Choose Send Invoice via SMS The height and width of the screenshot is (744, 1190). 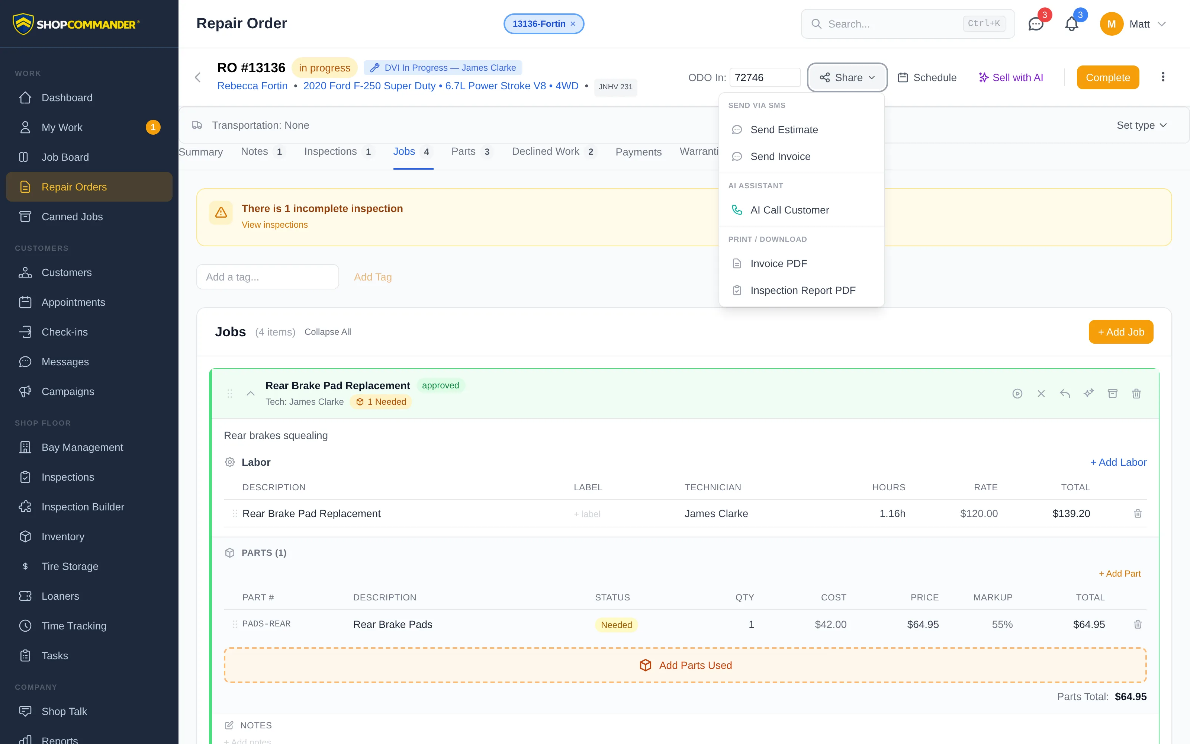pos(801,157)
